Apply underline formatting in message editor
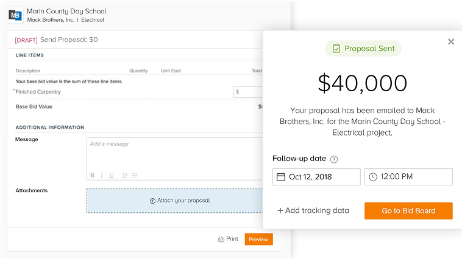This screenshot has width=462, height=259. pos(112,176)
